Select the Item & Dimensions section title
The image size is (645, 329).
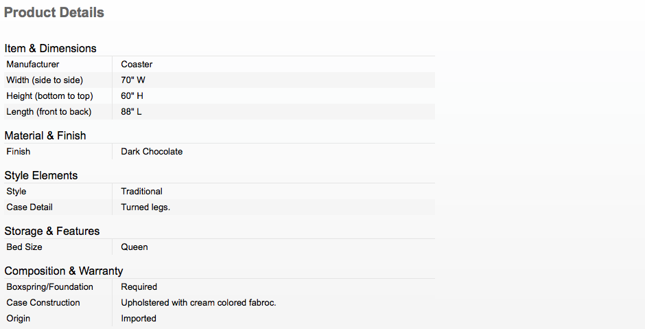coord(50,48)
